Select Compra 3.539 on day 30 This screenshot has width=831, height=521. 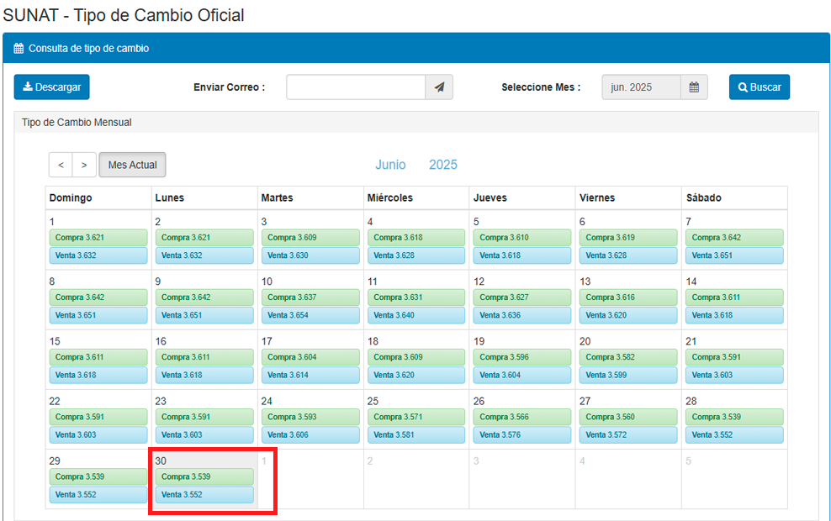pyautogui.click(x=204, y=476)
